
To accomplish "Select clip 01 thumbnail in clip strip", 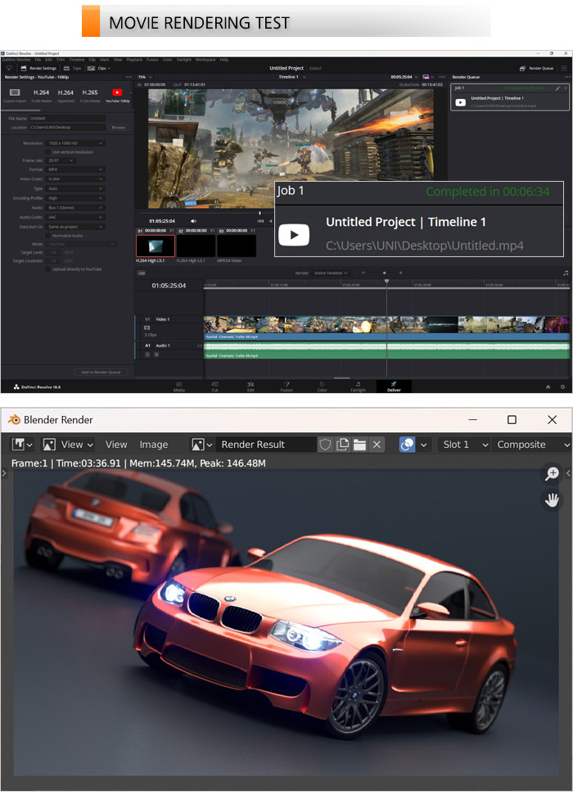I will (156, 246).
